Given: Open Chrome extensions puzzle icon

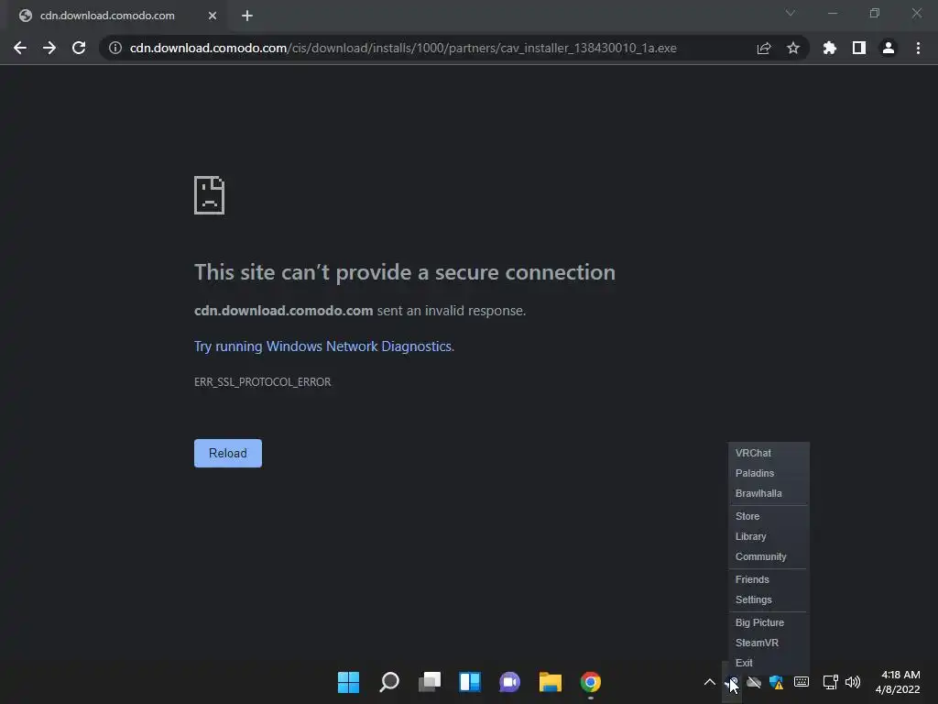Looking at the screenshot, I should (x=829, y=48).
